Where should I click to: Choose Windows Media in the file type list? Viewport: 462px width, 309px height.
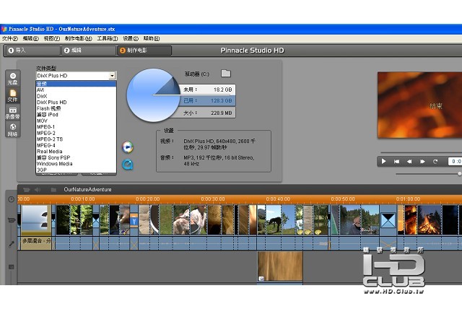pos(76,164)
